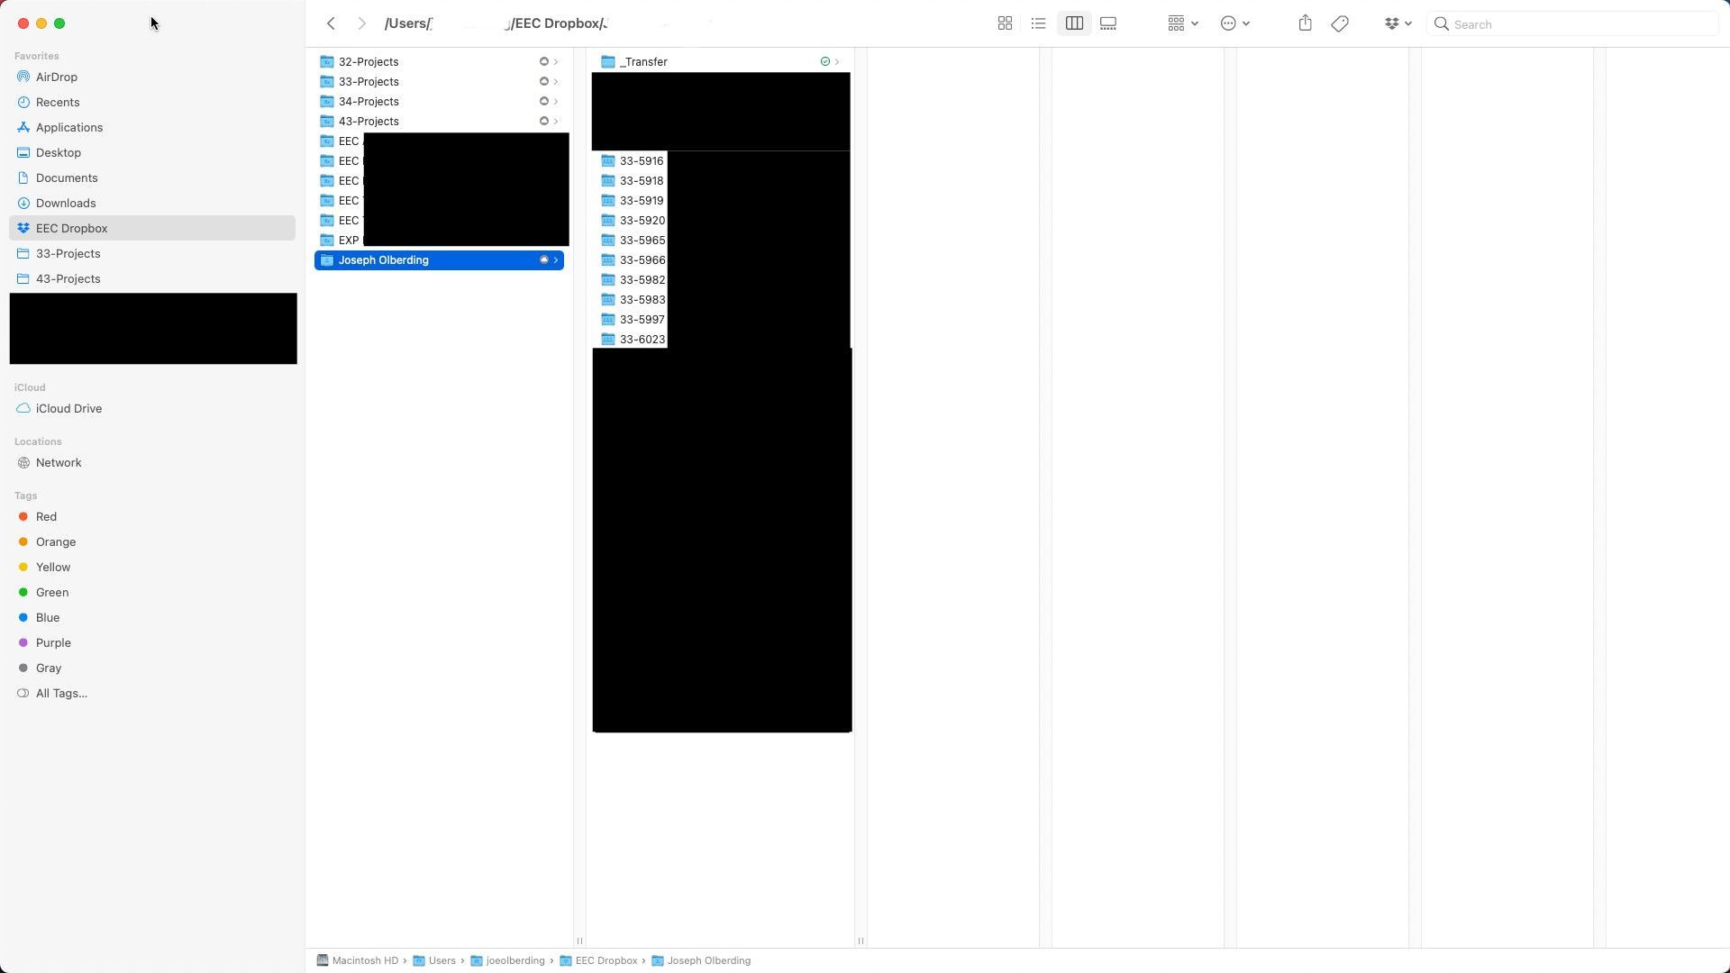Expand _Transfer with its chevron

(x=837, y=61)
